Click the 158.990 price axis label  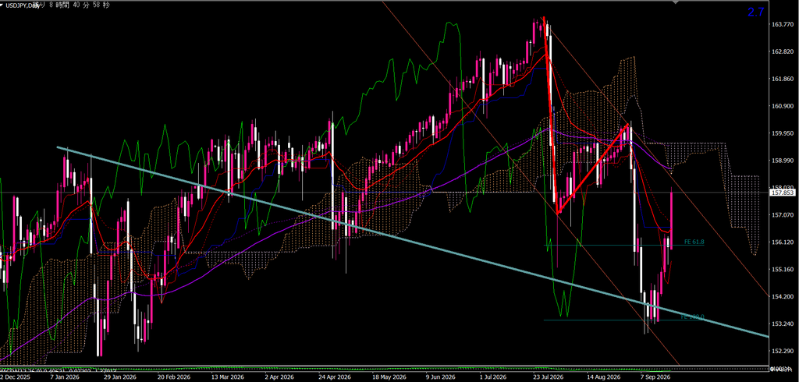783,161
